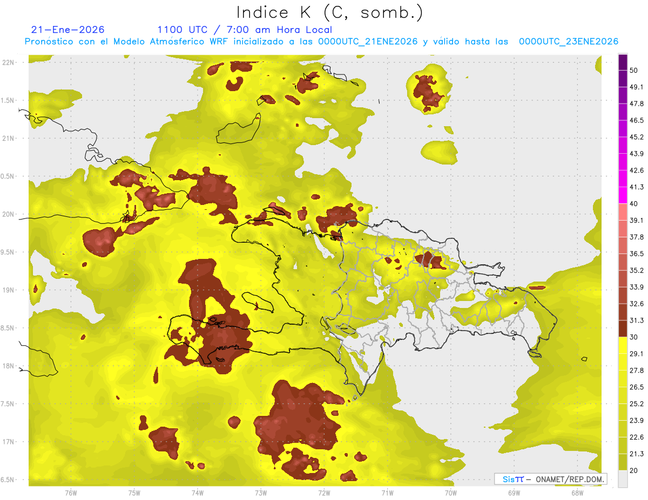Screen dimensions: 648x500
Task: Click the '0000UTC_21ENE2026' initialization time text
Action: click(x=368, y=42)
